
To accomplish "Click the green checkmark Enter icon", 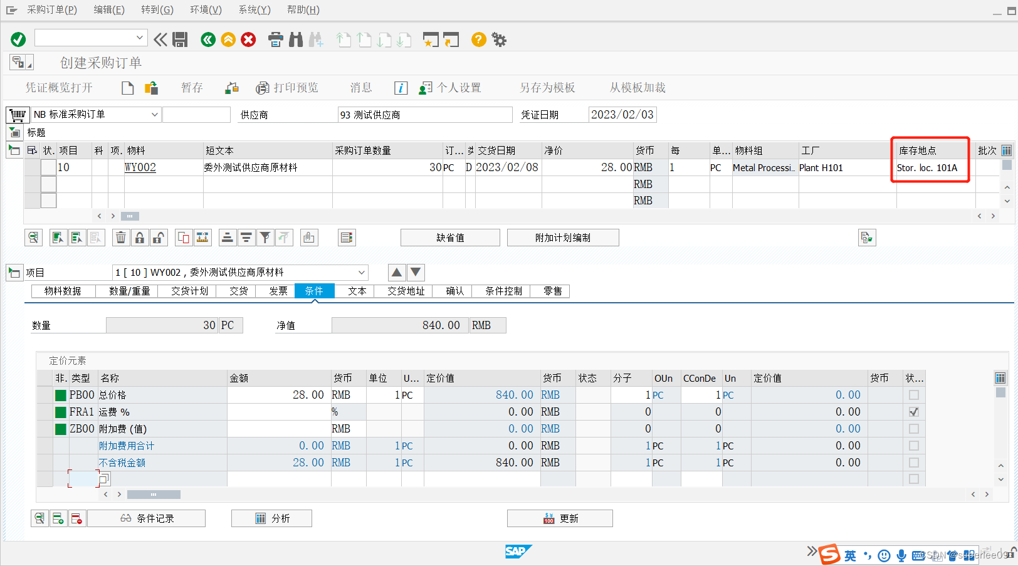I will pos(18,39).
